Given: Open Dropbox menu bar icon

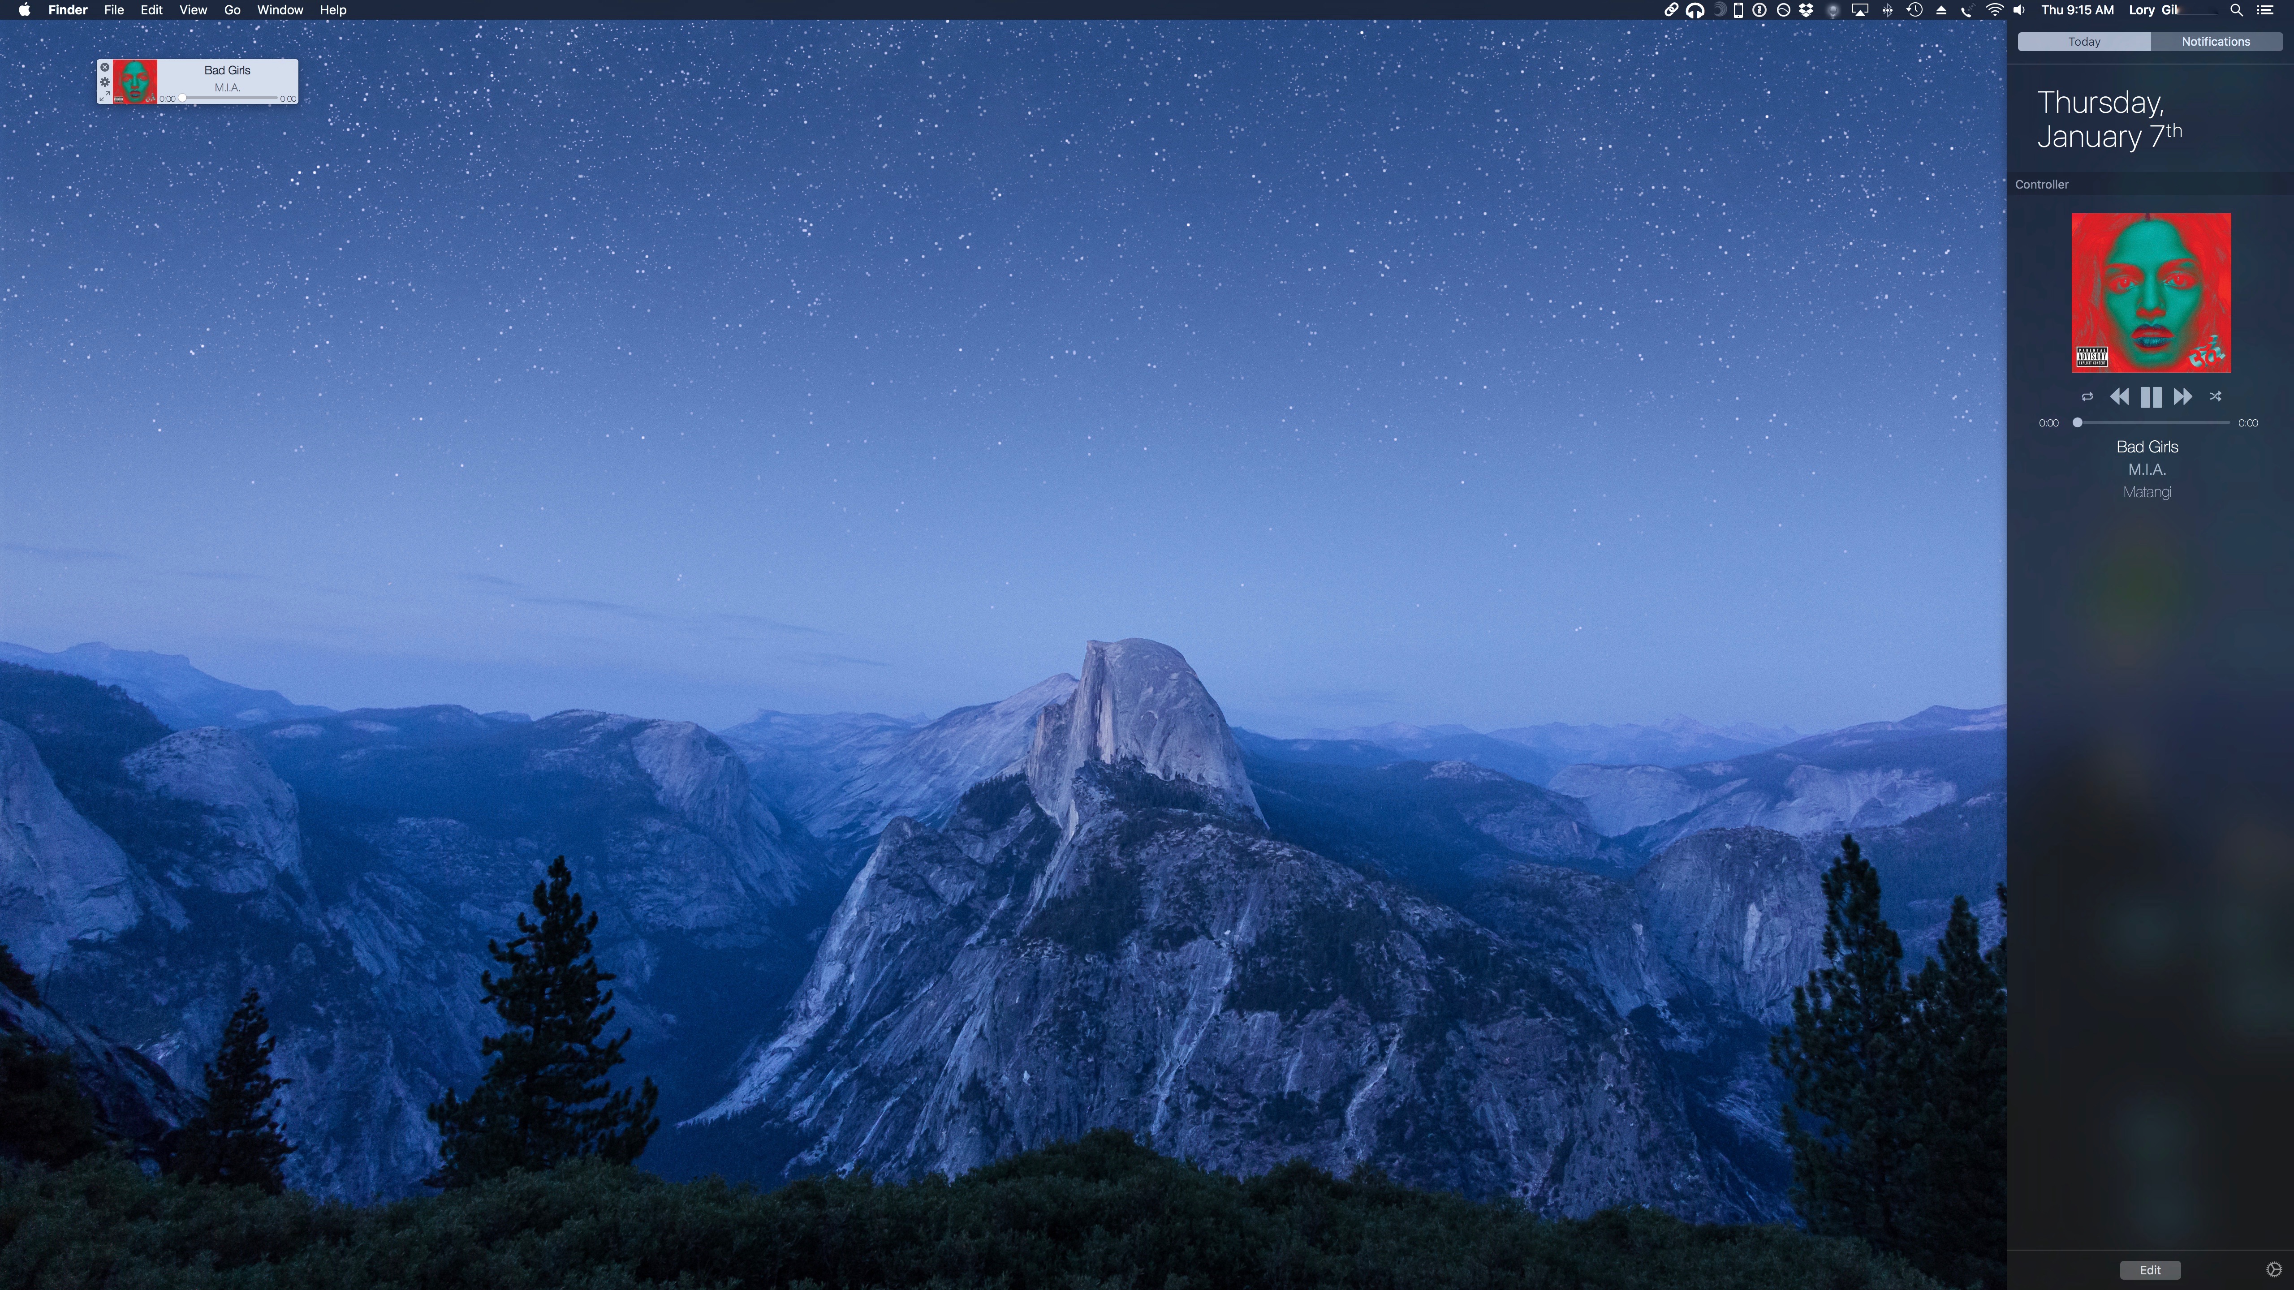Looking at the screenshot, I should tap(1806, 10).
